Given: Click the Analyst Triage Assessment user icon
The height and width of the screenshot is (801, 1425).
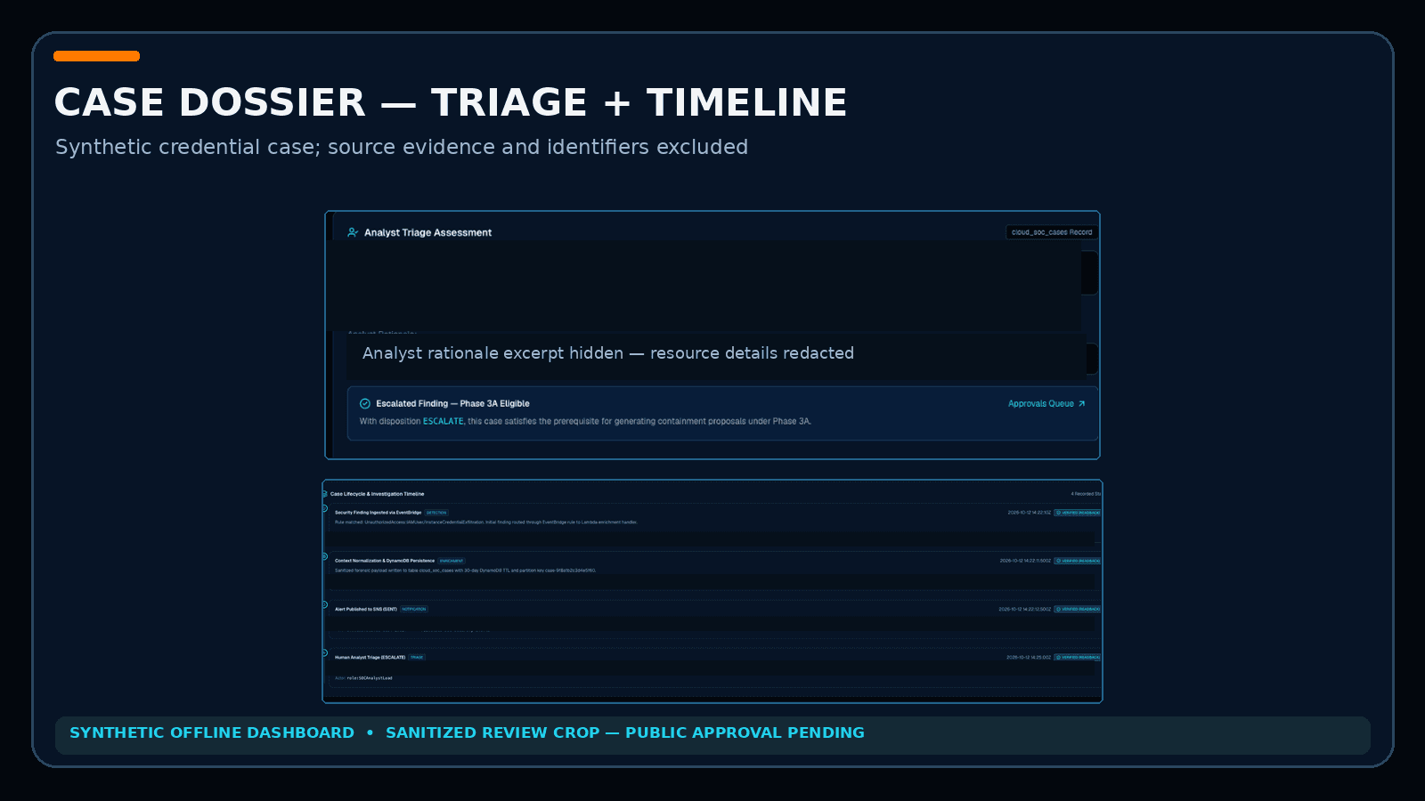Looking at the screenshot, I should 353,232.
